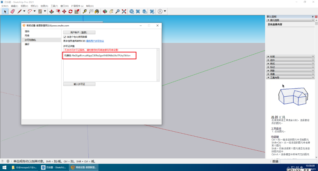The height and width of the screenshot is (171, 318).
Task: Expand the 样式 panel section
Action: point(272,63)
